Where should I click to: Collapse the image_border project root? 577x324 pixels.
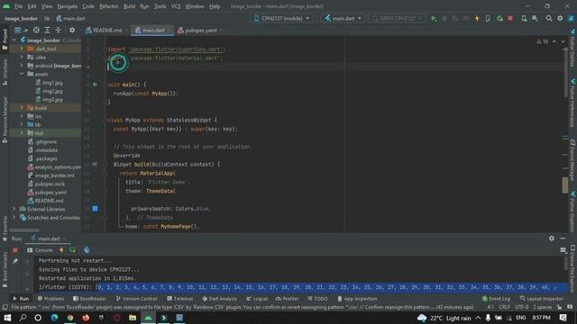[x=14, y=40]
